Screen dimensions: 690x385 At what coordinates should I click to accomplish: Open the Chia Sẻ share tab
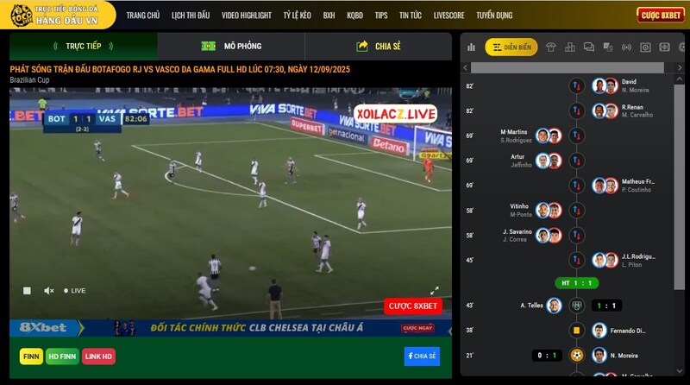click(379, 46)
